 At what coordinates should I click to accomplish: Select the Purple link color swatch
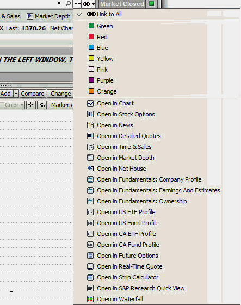[91, 80]
